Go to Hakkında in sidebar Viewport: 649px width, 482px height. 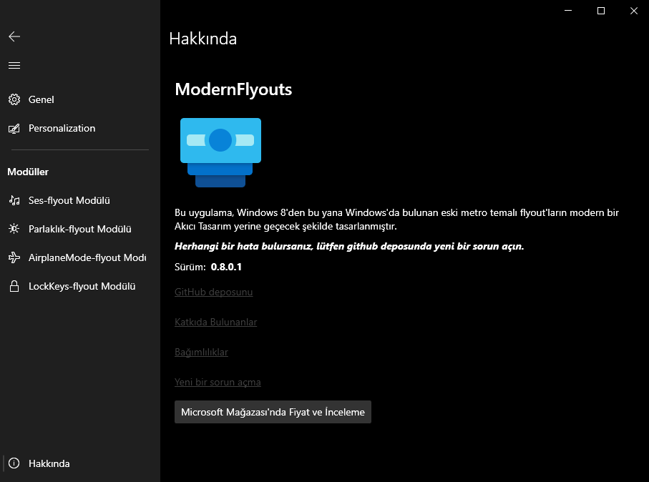[x=80, y=463]
